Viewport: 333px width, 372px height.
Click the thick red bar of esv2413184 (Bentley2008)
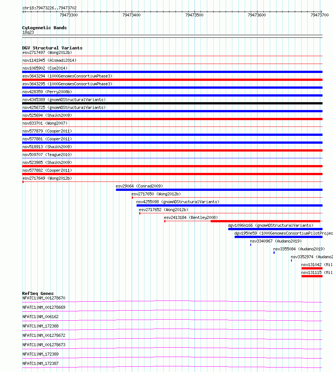(x=265, y=221)
